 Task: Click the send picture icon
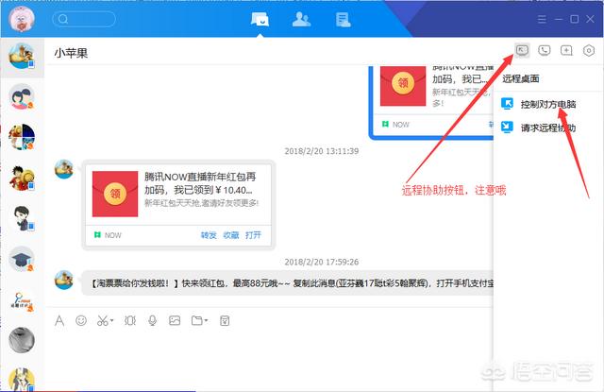coord(175,321)
